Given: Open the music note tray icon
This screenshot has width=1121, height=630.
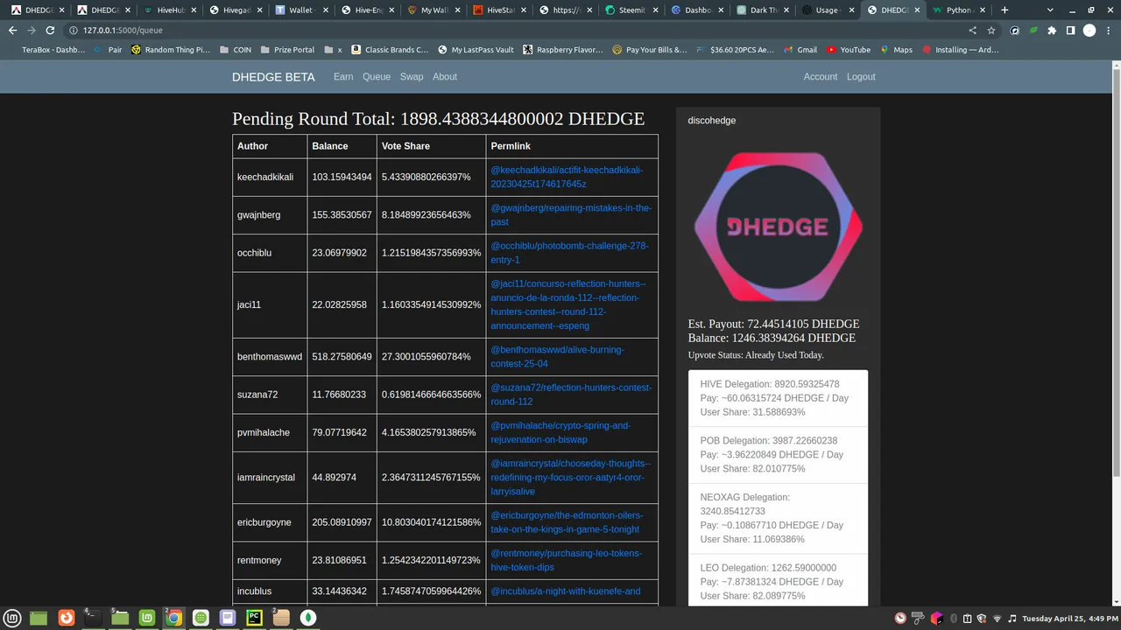Looking at the screenshot, I should [x=1012, y=619].
